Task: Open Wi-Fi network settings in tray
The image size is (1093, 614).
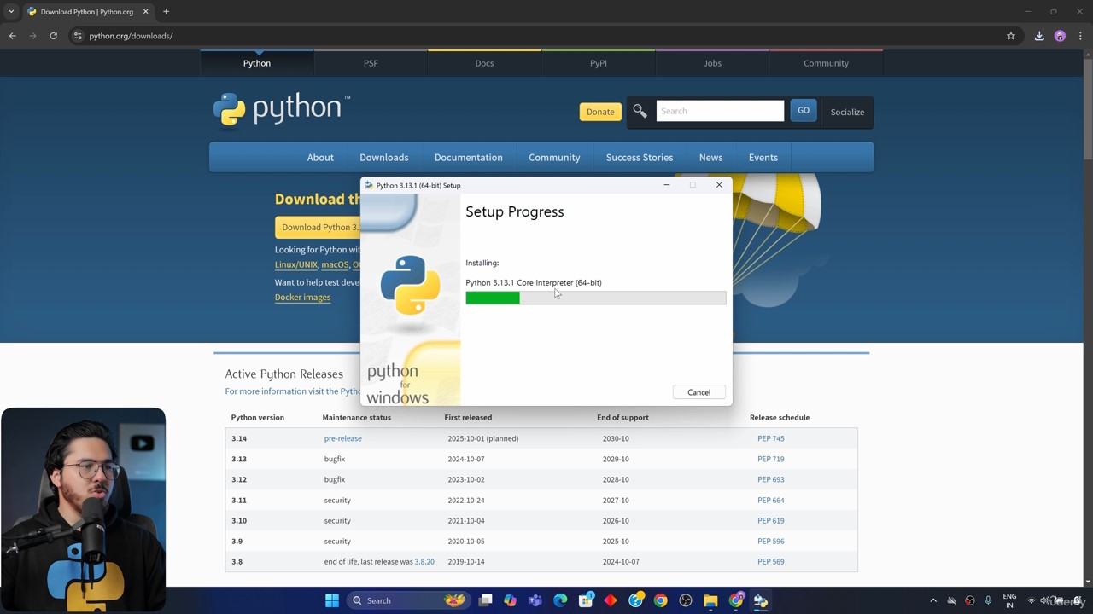Action: click(x=1031, y=600)
